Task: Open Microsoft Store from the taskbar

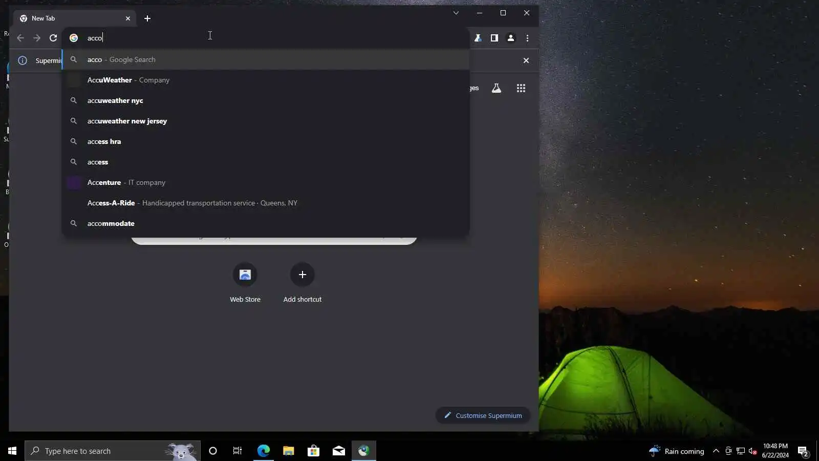Action: click(x=313, y=451)
